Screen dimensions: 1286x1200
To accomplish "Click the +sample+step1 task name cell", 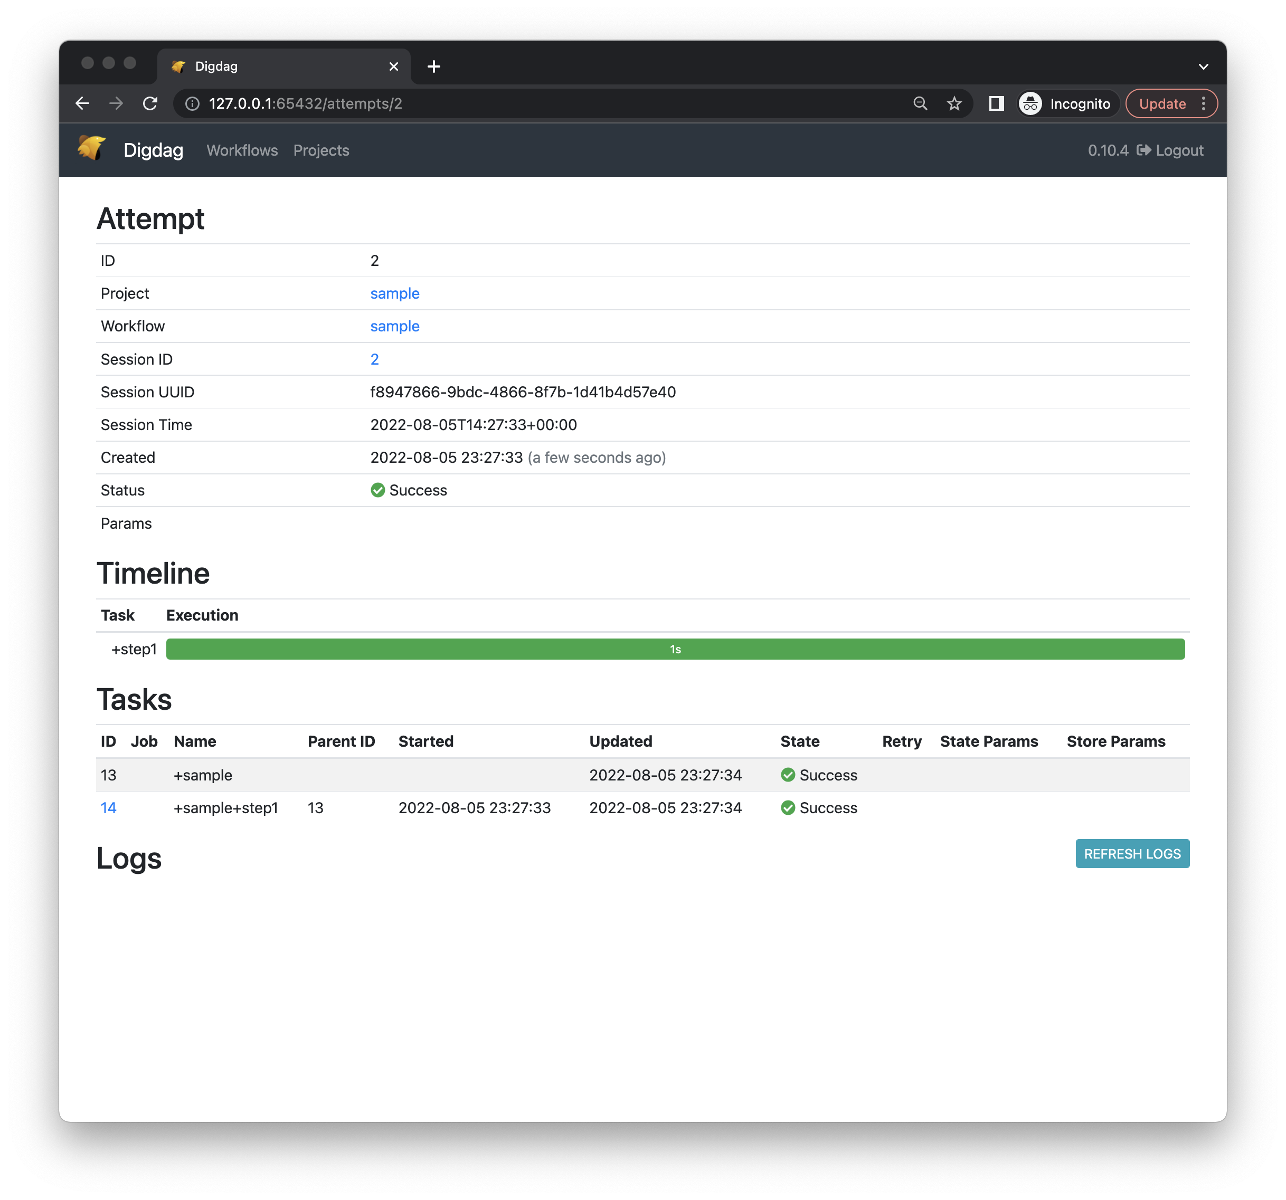I will coord(226,807).
